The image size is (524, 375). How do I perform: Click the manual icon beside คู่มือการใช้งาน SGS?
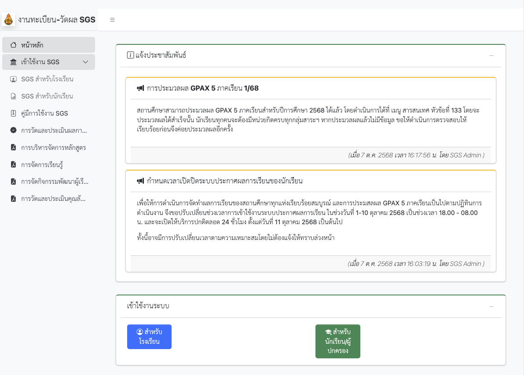tap(13, 113)
